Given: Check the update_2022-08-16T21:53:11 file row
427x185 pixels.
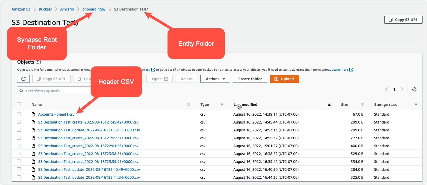Looking at the screenshot, I should click(x=19, y=130).
